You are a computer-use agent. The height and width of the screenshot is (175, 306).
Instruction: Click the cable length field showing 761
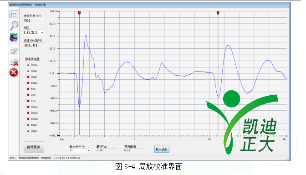(34, 21)
